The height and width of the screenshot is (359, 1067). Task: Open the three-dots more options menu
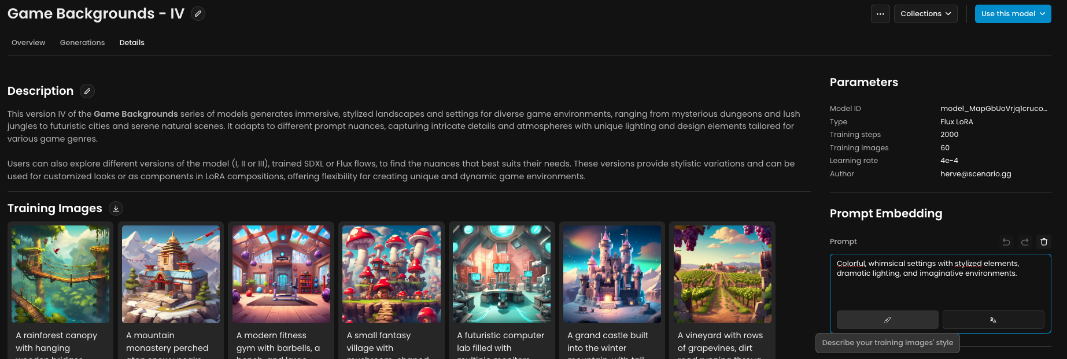pyautogui.click(x=880, y=14)
